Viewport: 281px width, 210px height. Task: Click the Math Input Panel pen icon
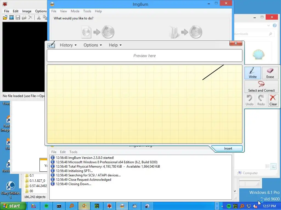[x=51, y=45]
